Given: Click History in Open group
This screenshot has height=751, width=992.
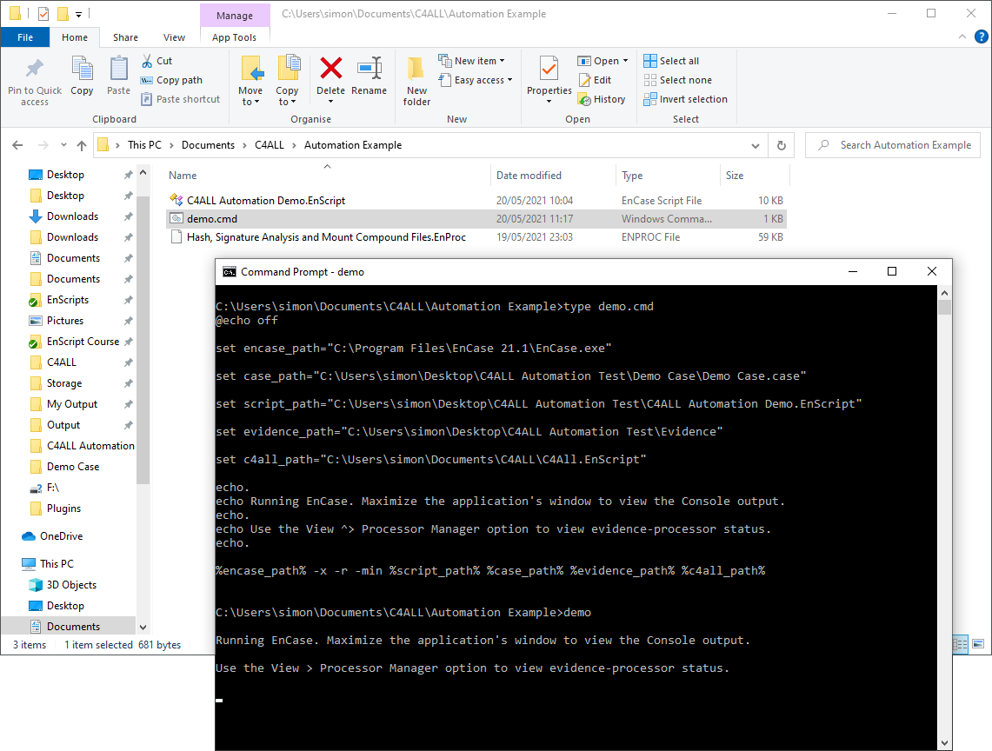Looking at the screenshot, I should click(602, 99).
